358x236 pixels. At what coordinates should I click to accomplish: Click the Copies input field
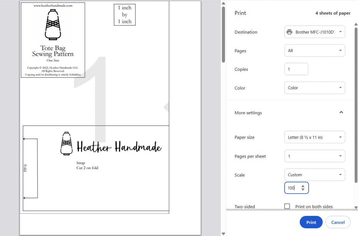[296, 69]
